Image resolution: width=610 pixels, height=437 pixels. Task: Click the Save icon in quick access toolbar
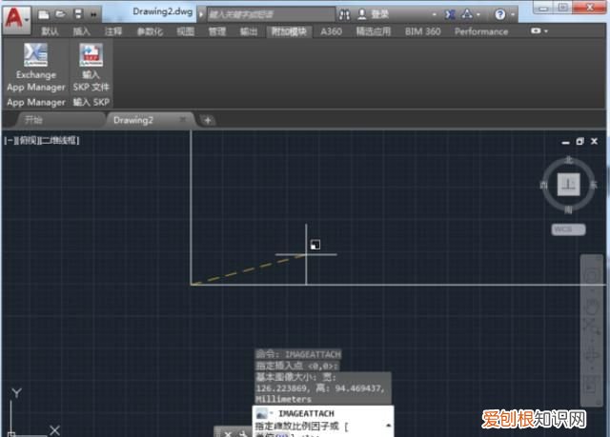pyautogui.click(x=78, y=14)
